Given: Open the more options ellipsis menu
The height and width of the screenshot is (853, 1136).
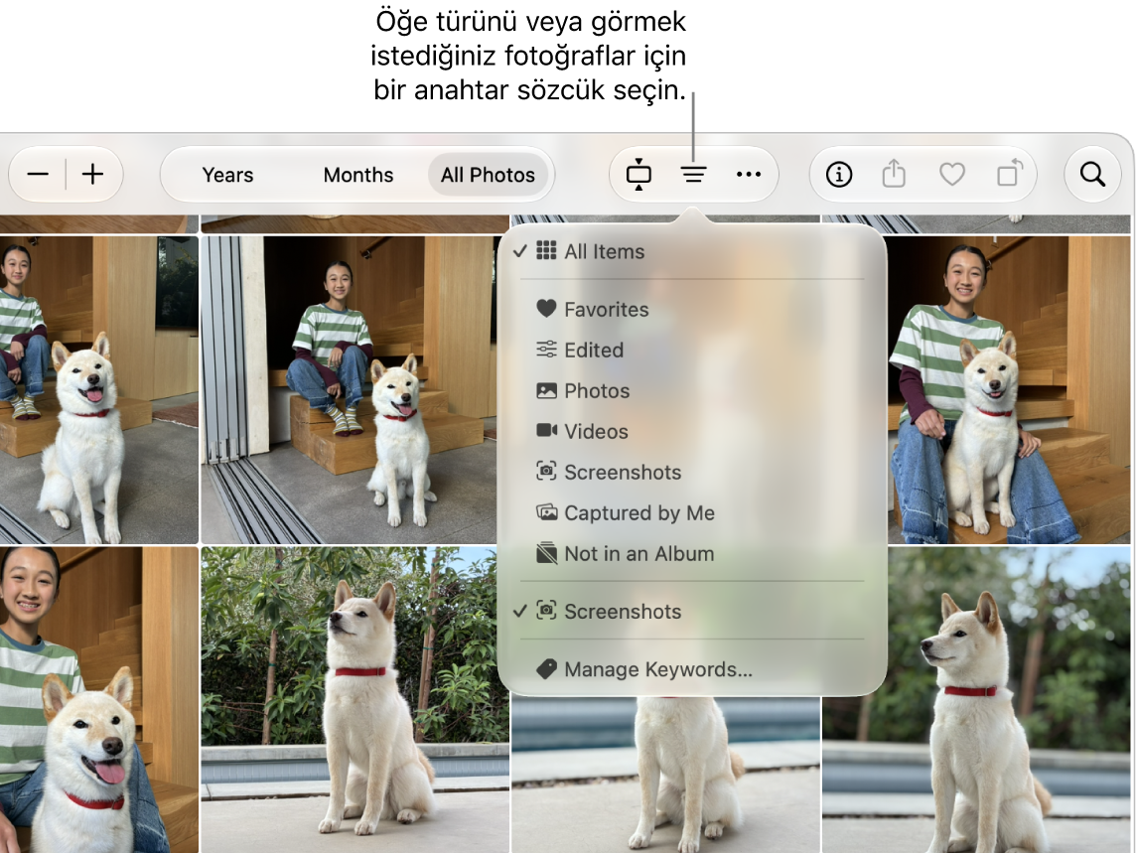Looking at the screenshot, I should coord(749,175).
